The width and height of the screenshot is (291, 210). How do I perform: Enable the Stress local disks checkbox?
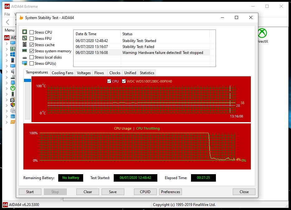(x=31, y=57)
